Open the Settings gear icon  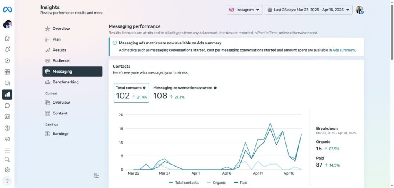[x=7, y=170]
